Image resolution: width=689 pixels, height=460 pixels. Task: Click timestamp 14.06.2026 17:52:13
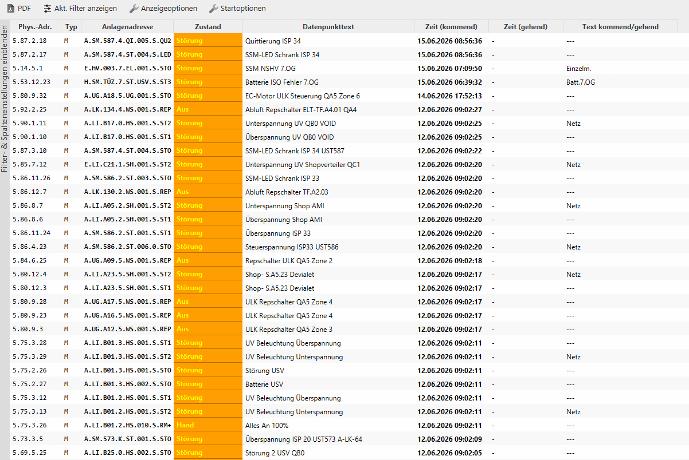point(449,96)
